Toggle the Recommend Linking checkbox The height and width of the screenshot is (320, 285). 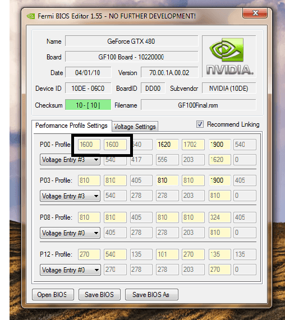pos(200,124)
